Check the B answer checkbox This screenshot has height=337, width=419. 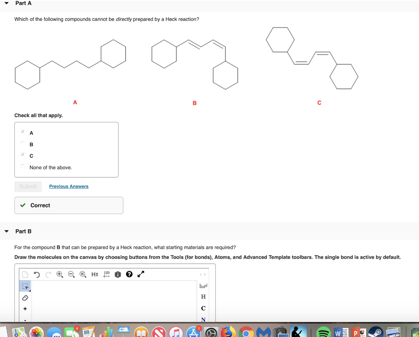[x=23, y=143]
